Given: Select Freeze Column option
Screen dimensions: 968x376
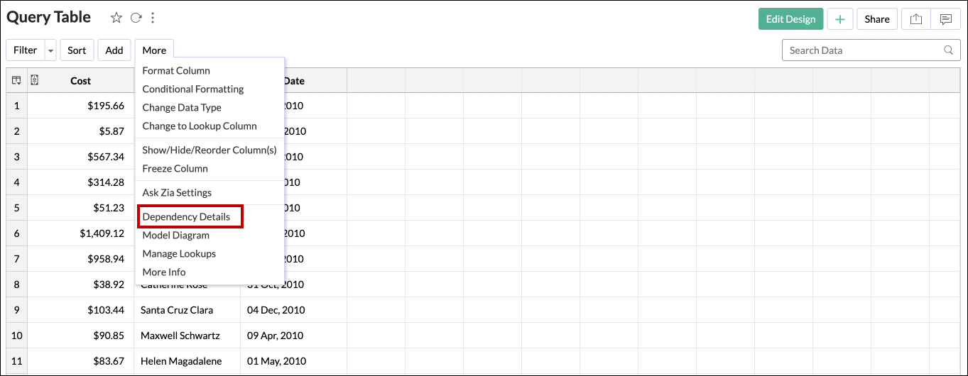Looking at the screenshot, I should click(175, 168).
